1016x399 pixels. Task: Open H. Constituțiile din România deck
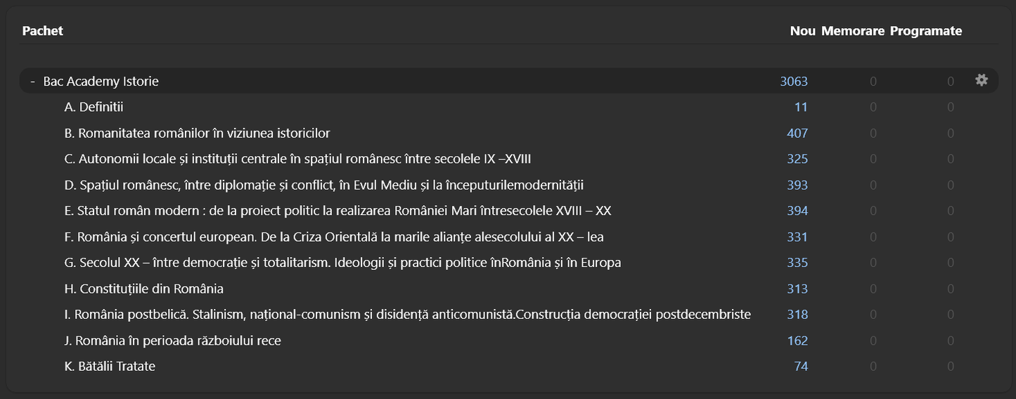143,289
